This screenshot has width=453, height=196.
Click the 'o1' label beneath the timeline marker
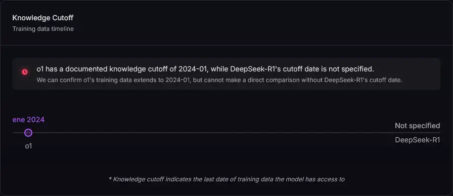pyautogui.click(x=28, y=146)
